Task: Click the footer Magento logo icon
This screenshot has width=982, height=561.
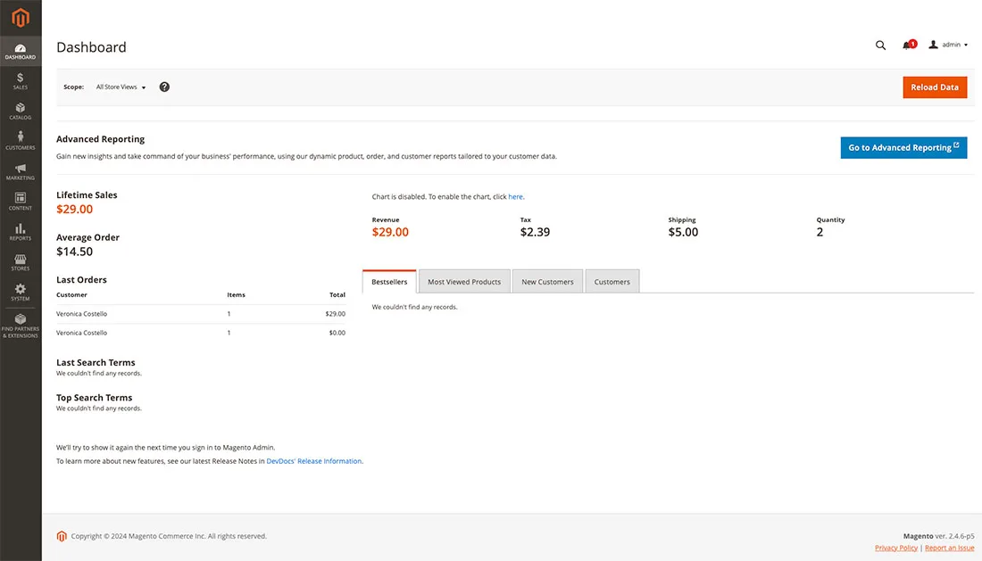Action: (x=62, y=536)
